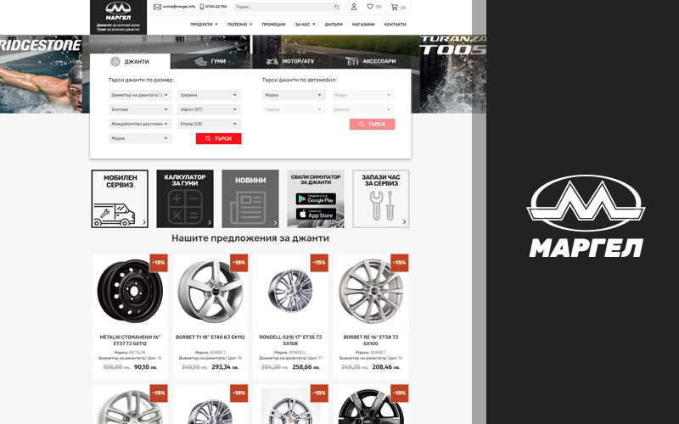679x424 pixels.
Task: Switch to the Аксесоари tab
Action: click(371, 61)
